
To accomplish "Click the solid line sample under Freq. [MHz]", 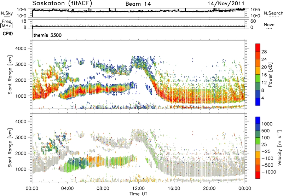I will click(7, 29).
